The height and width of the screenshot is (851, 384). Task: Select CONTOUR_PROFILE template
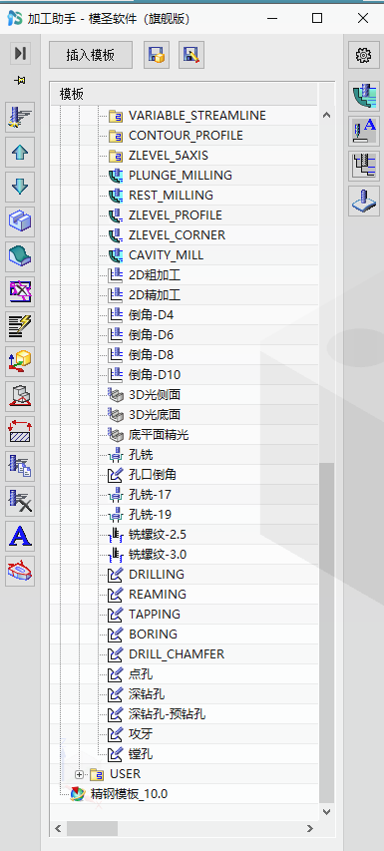[x=186, y=136]
